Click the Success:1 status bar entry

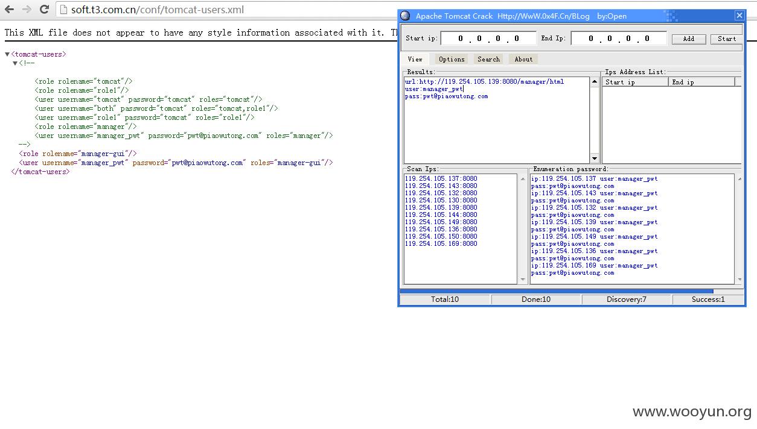(x=708, y=299)
